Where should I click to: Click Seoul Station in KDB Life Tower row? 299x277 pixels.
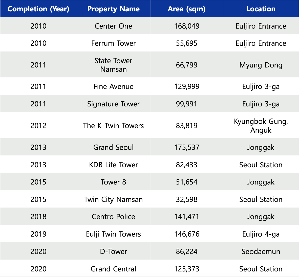(261, 165)
